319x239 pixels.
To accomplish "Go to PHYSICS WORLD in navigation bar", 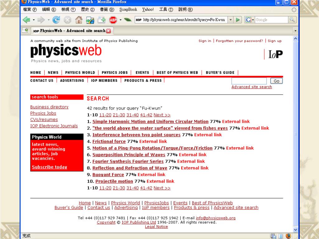I will (x=80, y=73).
